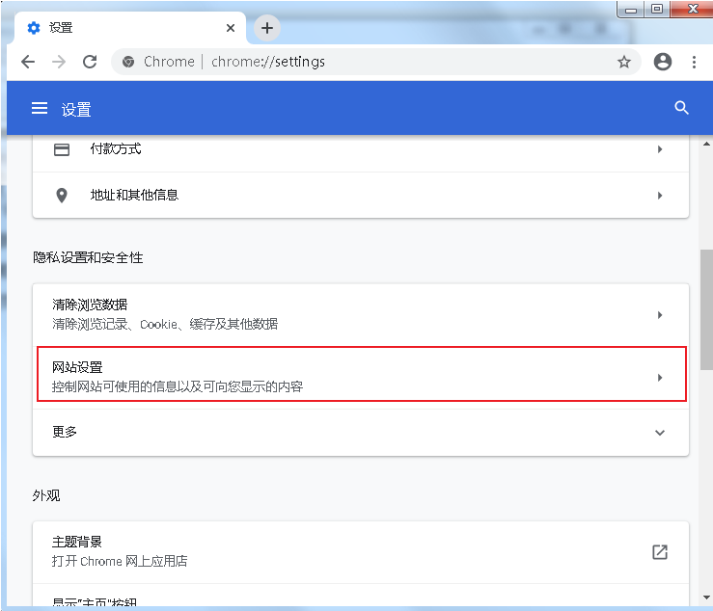Viewport: 713px width, 611px height.
Task: Reload the page with the refresh icon
Action: [x=90, y=62]
